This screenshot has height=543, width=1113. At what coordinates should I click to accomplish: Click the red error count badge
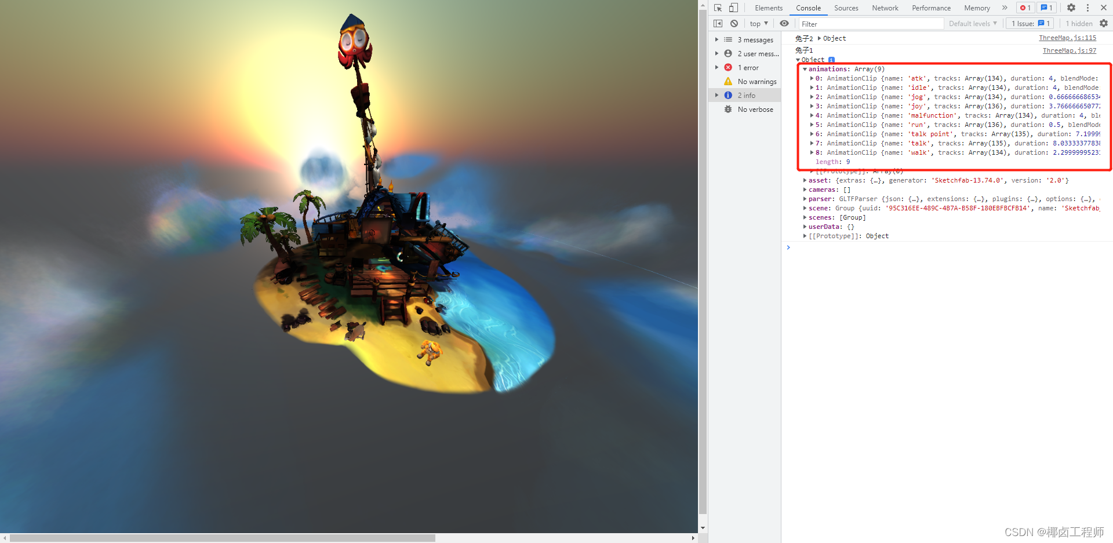coord(1025,8)
